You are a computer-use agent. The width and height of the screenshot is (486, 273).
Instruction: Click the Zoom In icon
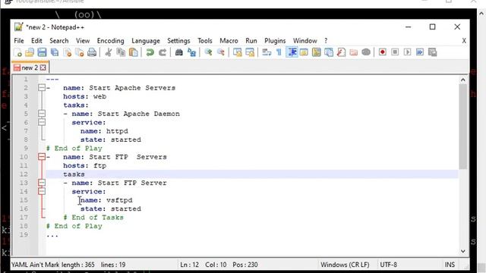tap(208, 52)
